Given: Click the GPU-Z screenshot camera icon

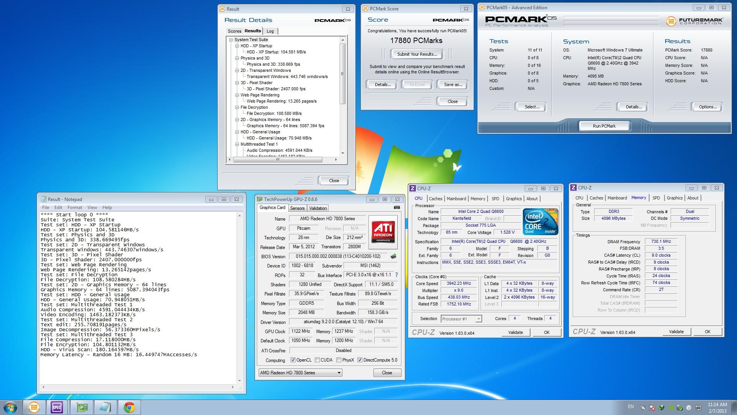Looking at the screenshot, I should pos(397,207).
